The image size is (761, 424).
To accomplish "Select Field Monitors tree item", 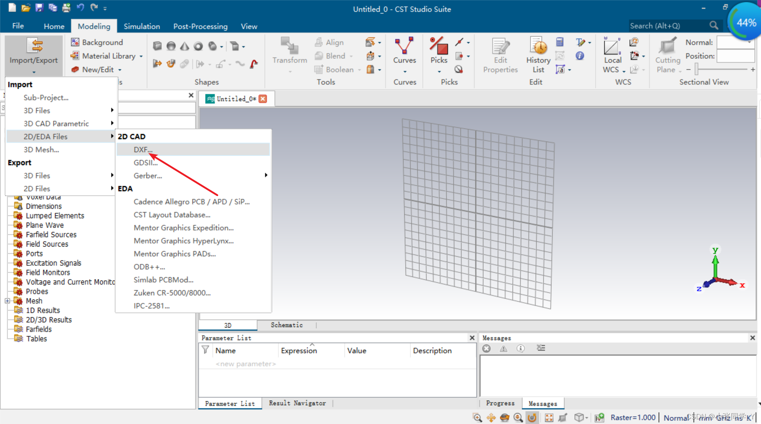I will coord(48,273).
